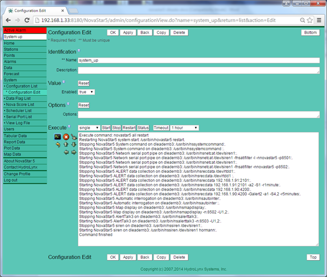Click the browser address bar URL
The height and width of the screenshot is (277, 327).
pos(158,20)
